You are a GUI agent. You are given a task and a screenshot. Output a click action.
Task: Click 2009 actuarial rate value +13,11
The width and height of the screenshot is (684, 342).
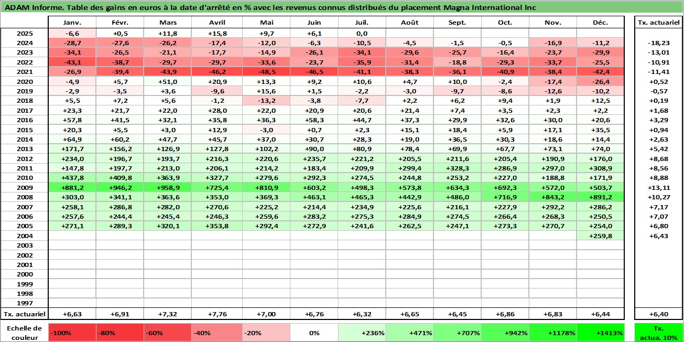[x=658, y=188]
